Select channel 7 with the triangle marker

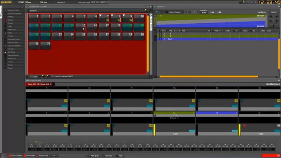pyautogui.click(x=104, y=18)
